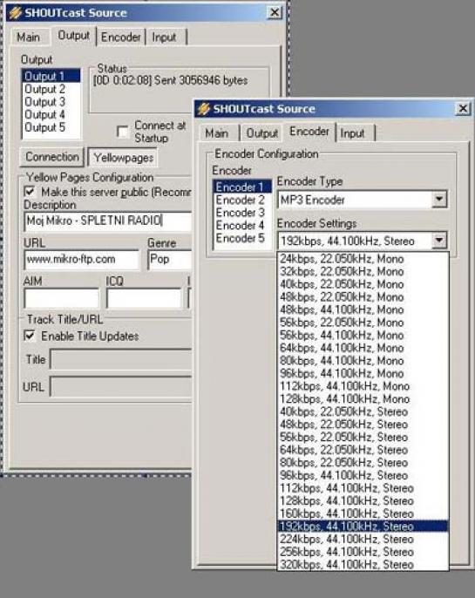Viewport: 475px width, 598px height.
Task: Choose 224kbps, 44.100kHz, Stereo option
Action: click(363, 540)
